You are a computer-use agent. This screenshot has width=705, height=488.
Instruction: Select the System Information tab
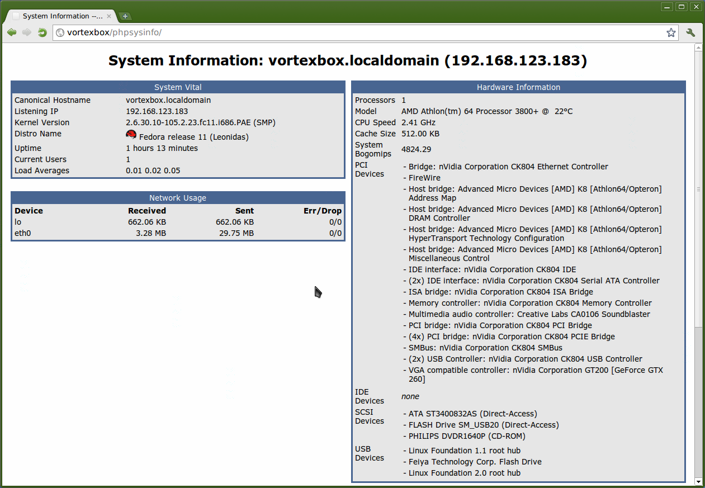coord(62,16)
